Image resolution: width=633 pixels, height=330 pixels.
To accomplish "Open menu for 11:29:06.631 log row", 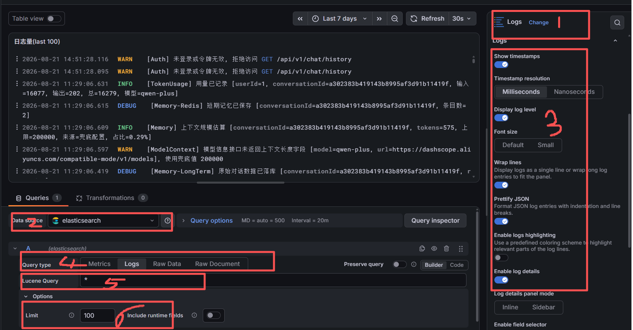I will [17, 83].
